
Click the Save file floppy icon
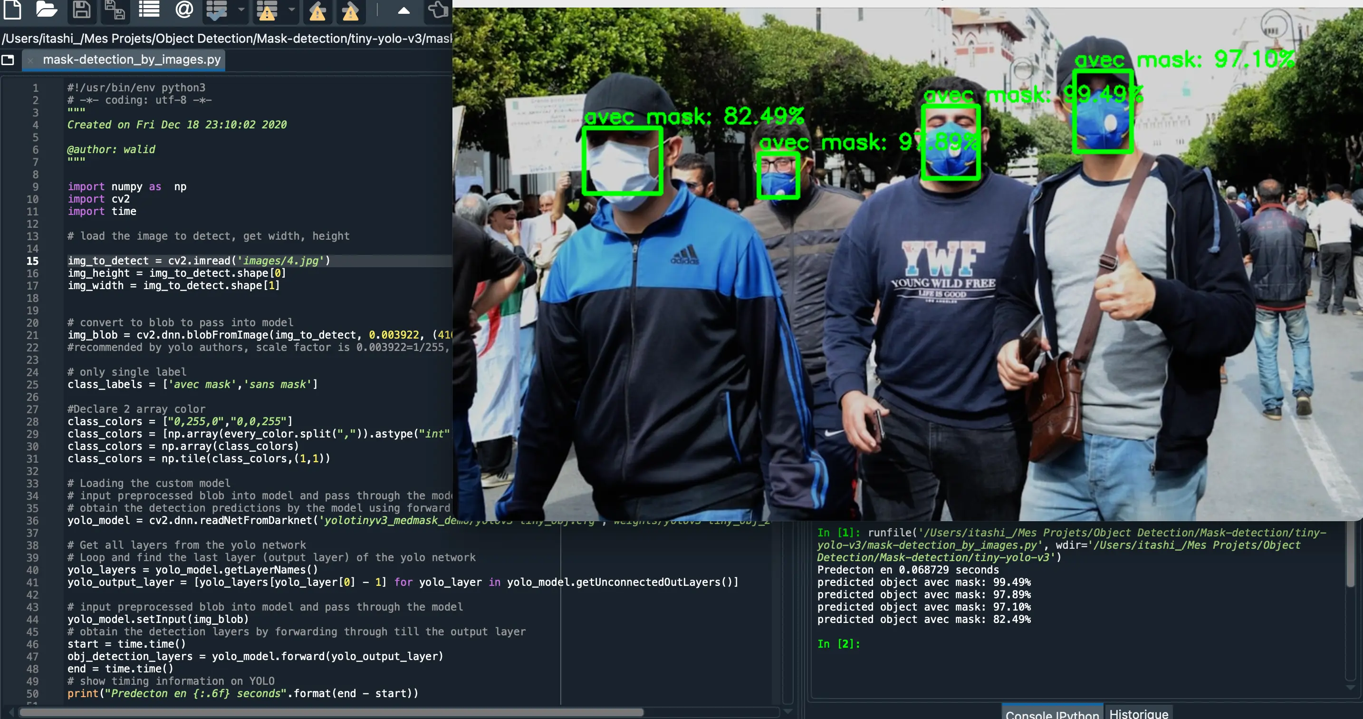click(x=81, y=9)
